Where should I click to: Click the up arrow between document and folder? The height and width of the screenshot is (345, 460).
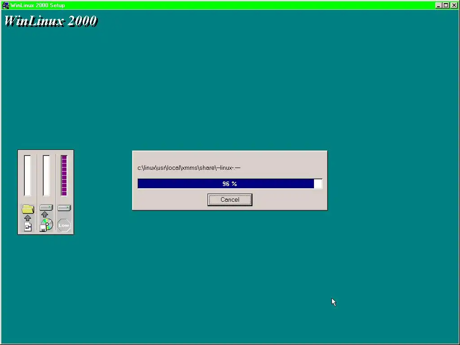click(27, 218)
